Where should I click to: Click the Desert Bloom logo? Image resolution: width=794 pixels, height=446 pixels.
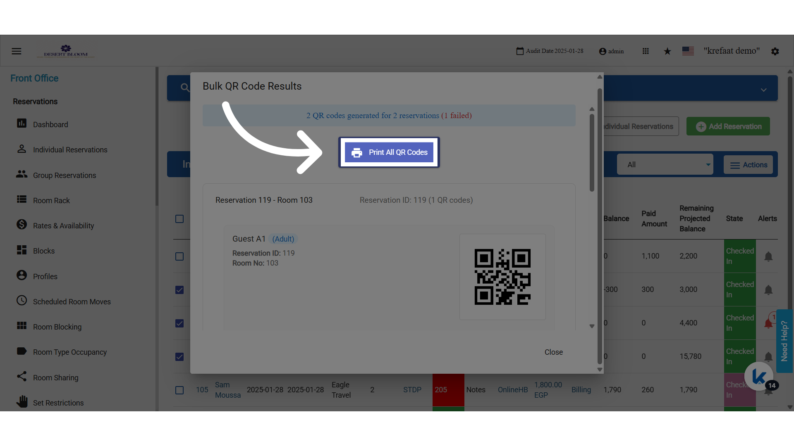click(66, 51)
